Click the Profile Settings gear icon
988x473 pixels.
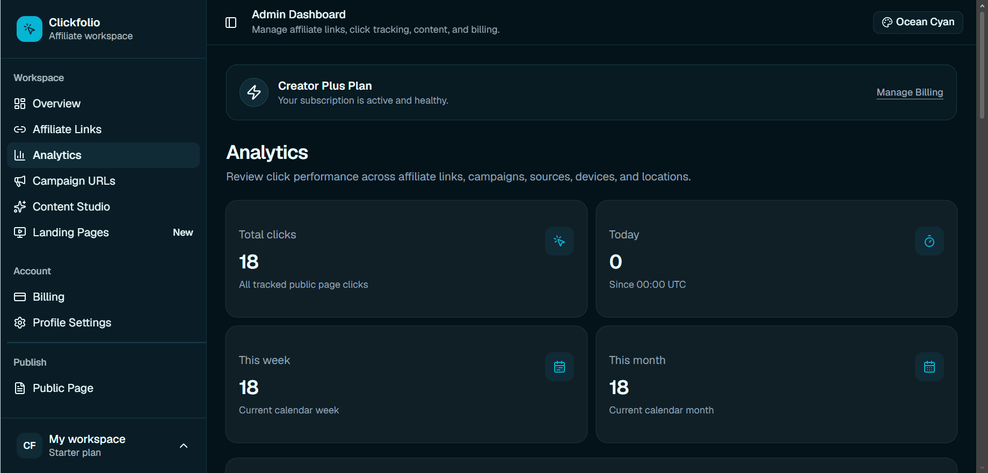click(x=20, y=323)
